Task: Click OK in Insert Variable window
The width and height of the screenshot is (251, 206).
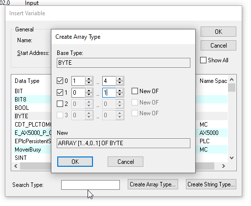Action: pyautogui.click(x=218, y=32)
